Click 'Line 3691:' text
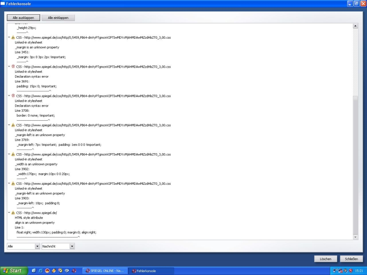 22,81
